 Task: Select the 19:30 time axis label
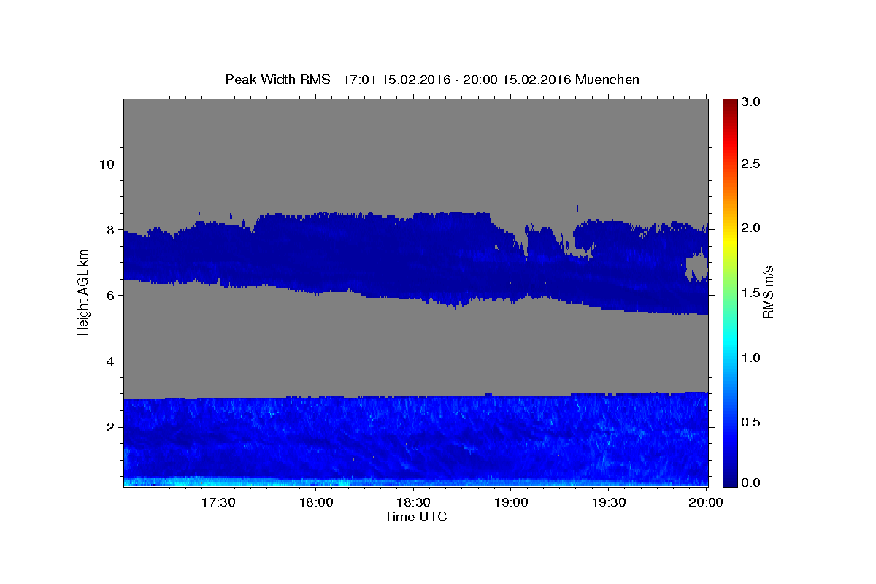[x=609, y=502]
